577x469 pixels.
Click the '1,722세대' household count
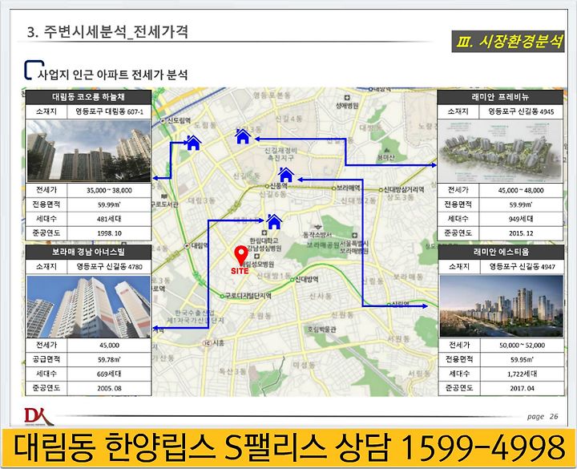coord(523,374)
